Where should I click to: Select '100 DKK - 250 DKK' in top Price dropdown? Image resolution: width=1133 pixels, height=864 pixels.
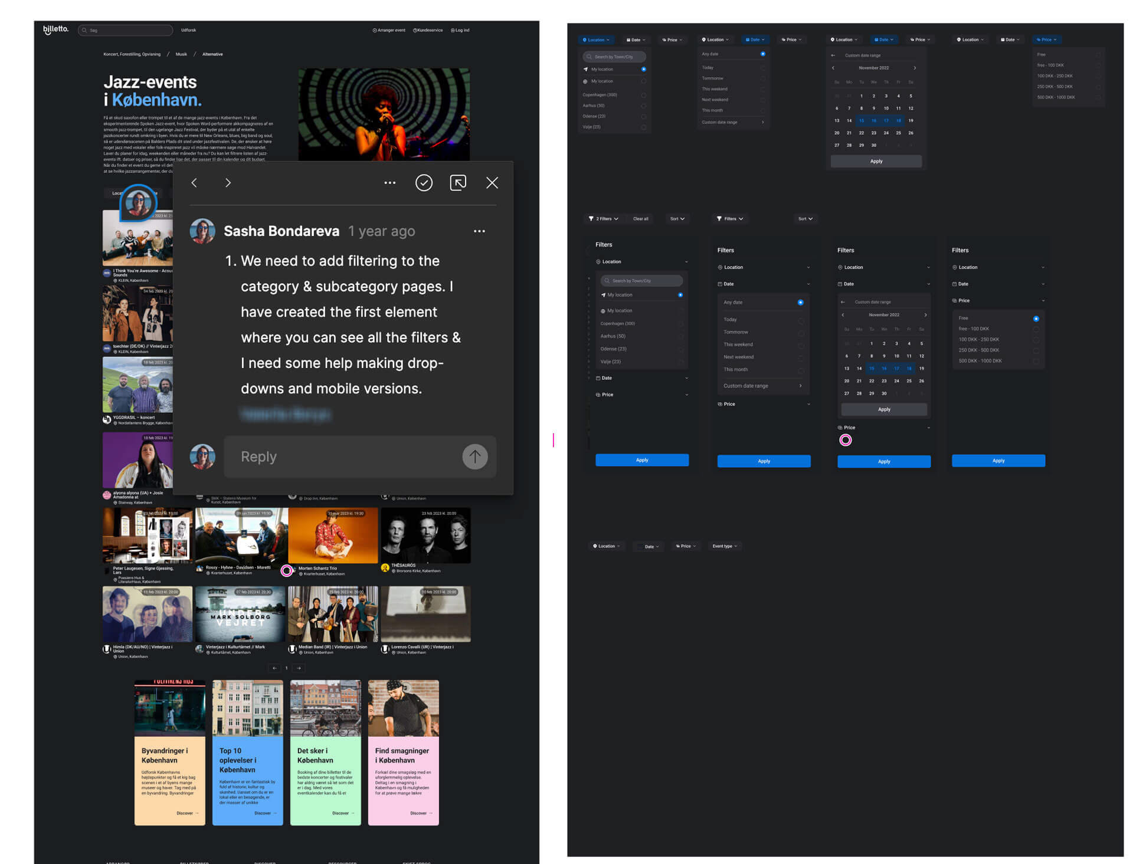[x=1069, y=76]
